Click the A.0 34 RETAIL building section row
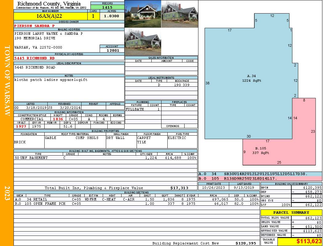Image resolution: width=323 pixels, height=246 pixels. tap(137, 199)
